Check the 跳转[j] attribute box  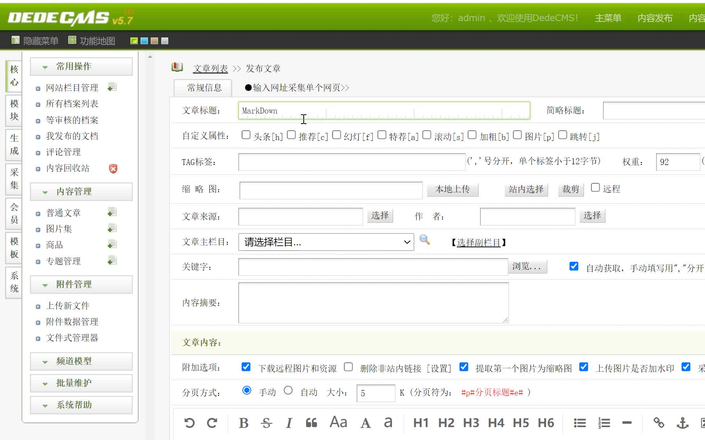563,135
